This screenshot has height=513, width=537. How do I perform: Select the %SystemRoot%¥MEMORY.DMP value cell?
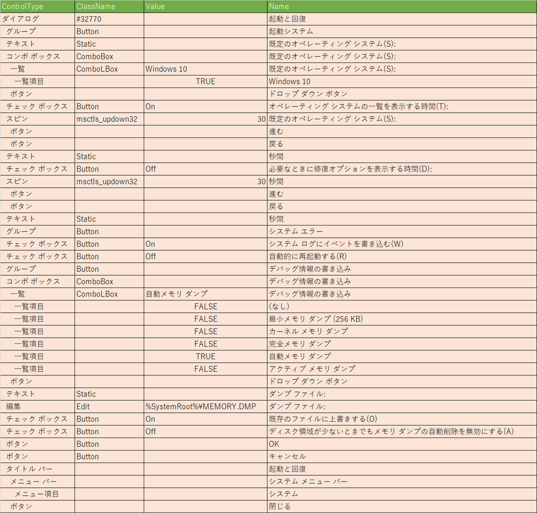tap(205, 407)
